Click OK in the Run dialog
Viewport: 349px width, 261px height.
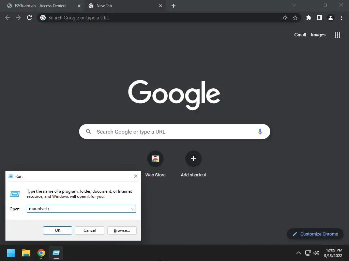tap(57, 230)
